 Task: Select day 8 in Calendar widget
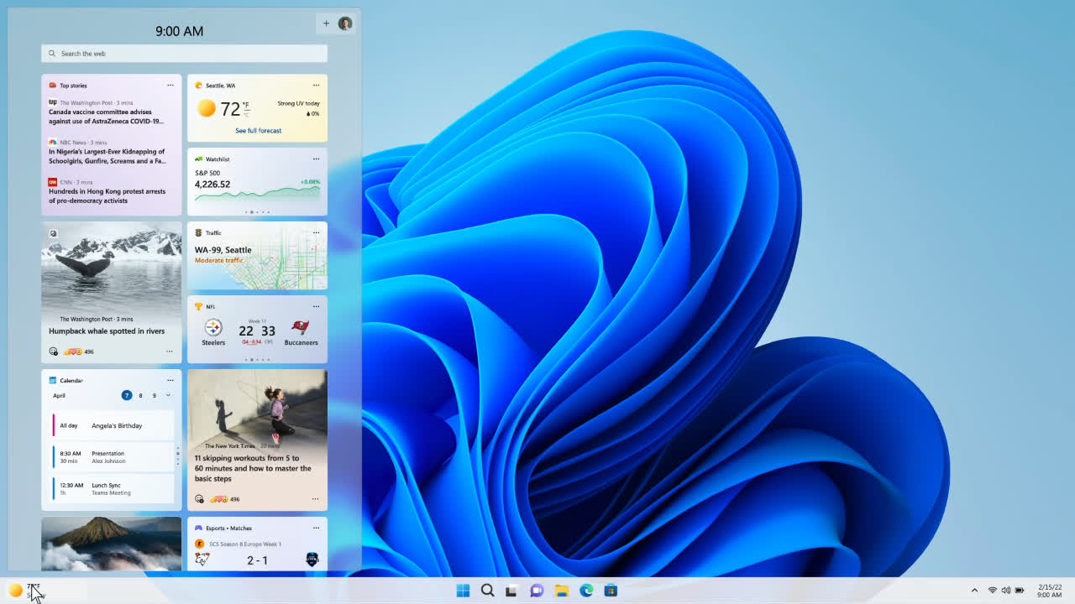tap(140, 395)
